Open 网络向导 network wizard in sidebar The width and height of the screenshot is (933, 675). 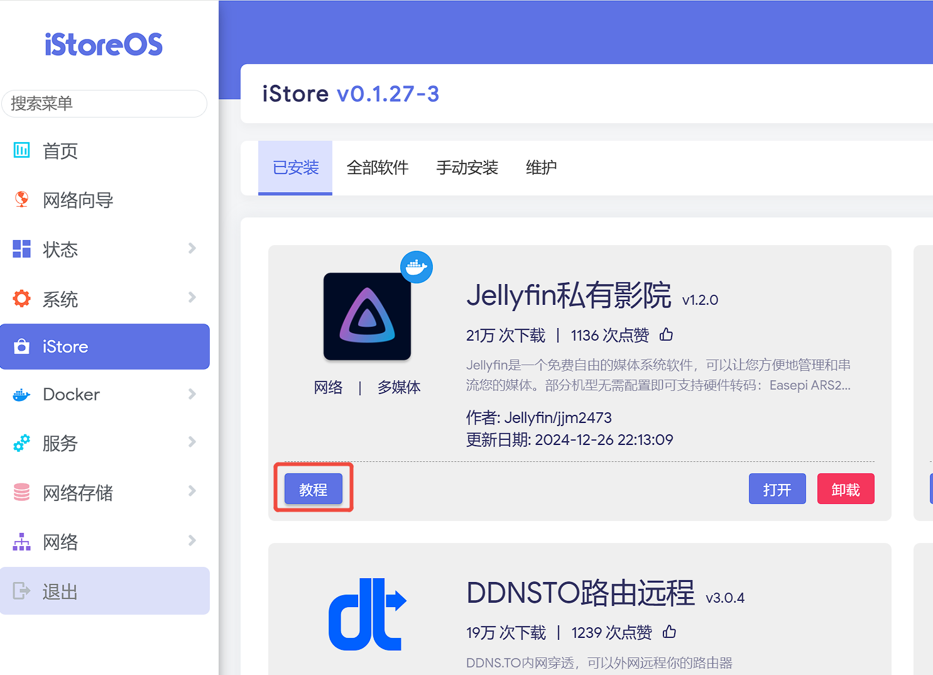[77, 200]
